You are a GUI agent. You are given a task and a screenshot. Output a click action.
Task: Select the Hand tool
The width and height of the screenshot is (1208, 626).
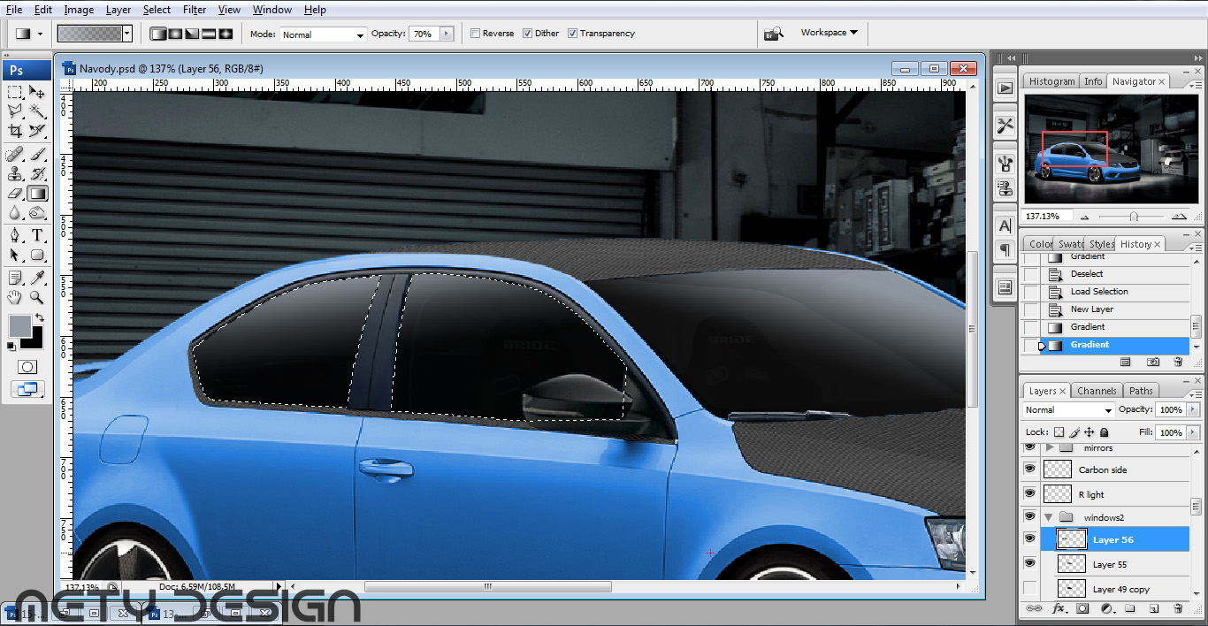coord(15,298)
